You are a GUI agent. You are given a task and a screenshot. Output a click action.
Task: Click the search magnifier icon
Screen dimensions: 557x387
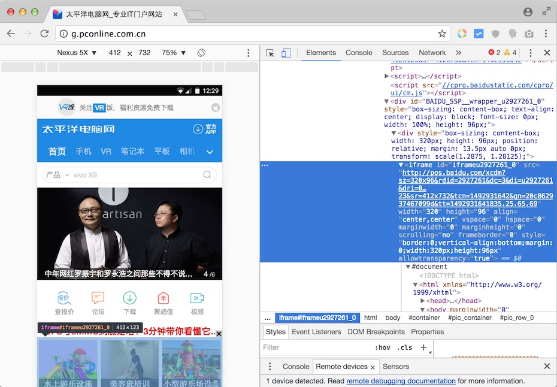tap(207, 174)
